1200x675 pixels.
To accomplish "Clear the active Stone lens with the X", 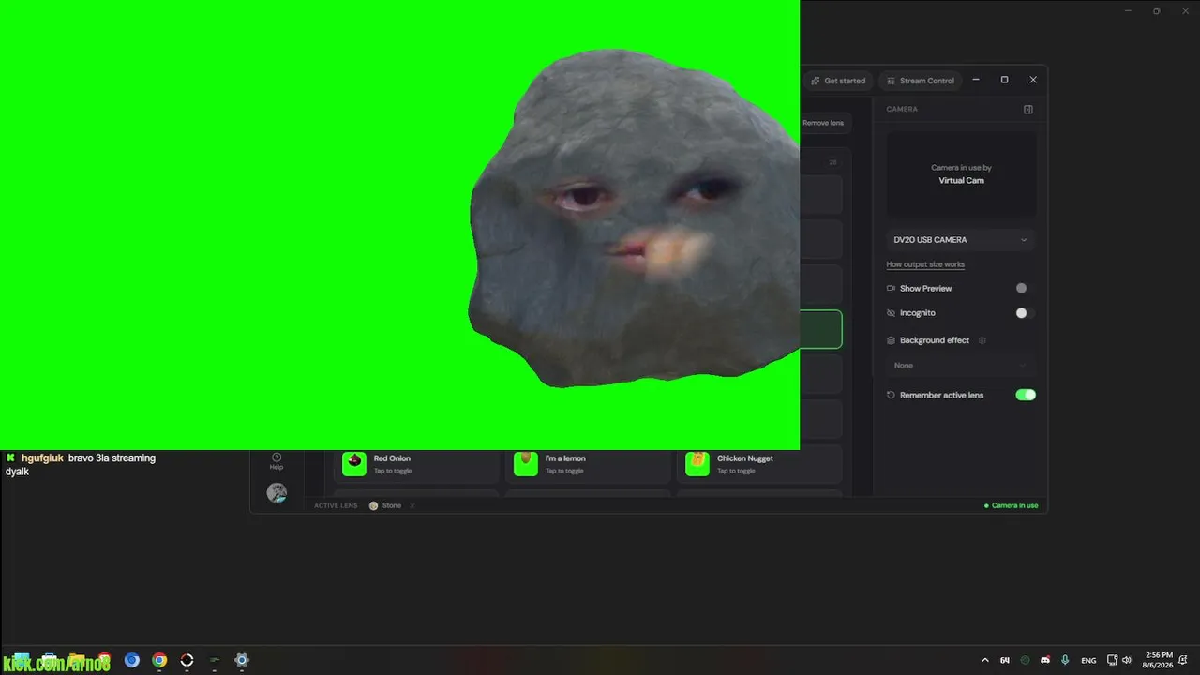I will click(412, 506).
